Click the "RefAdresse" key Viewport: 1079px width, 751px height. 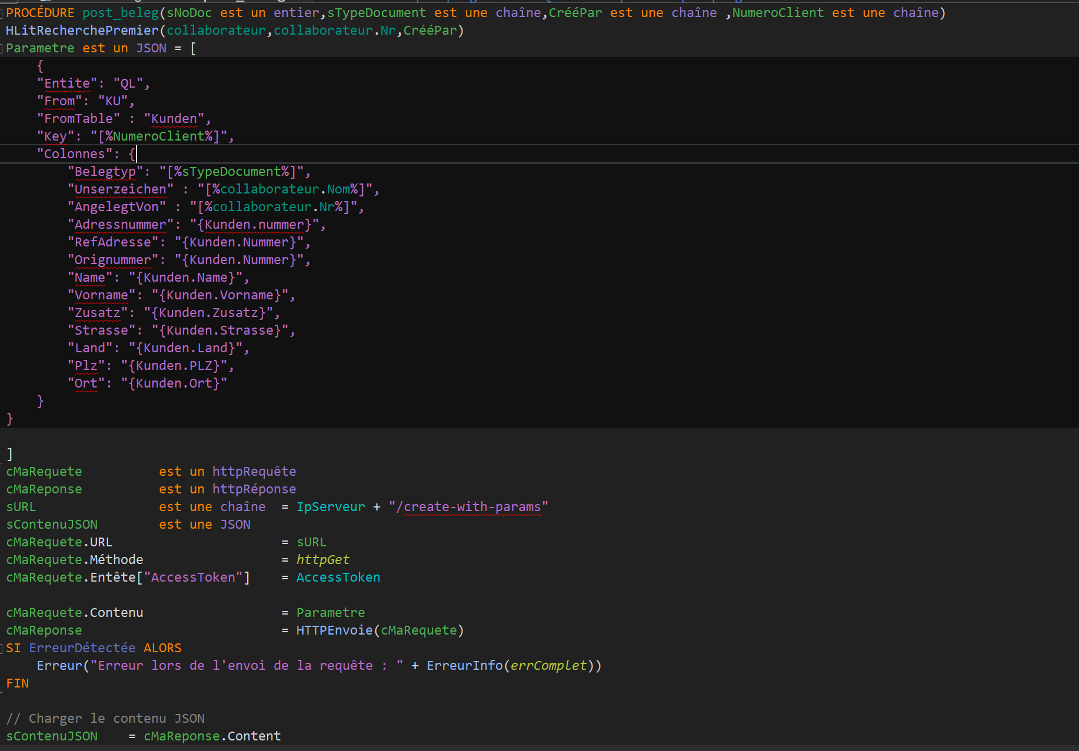(113, 242)
